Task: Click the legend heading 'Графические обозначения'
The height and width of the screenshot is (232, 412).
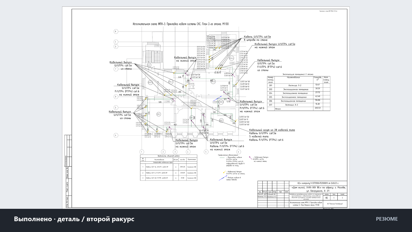Action: (x=228, y=155)
